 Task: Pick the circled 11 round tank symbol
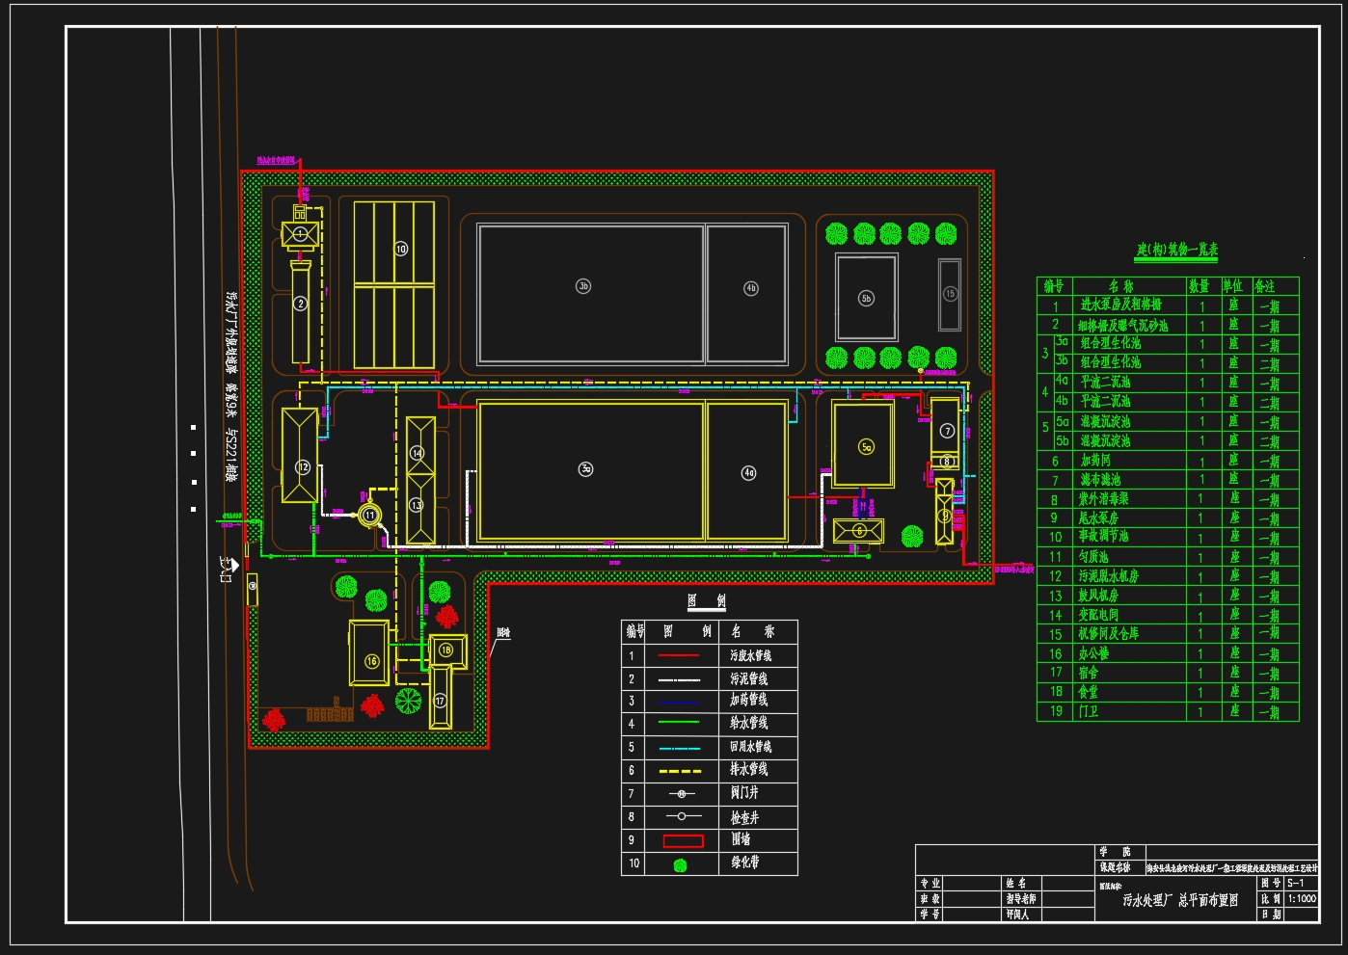(369, 516)
